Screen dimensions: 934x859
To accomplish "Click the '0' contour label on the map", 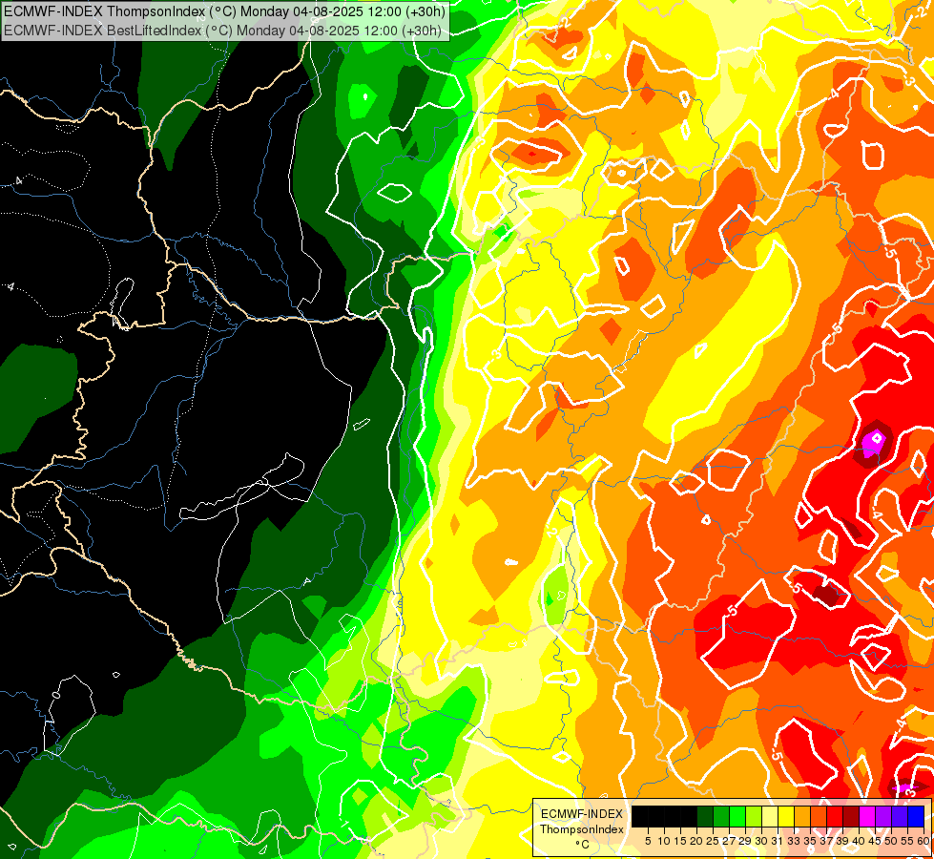I will point(55,695).
